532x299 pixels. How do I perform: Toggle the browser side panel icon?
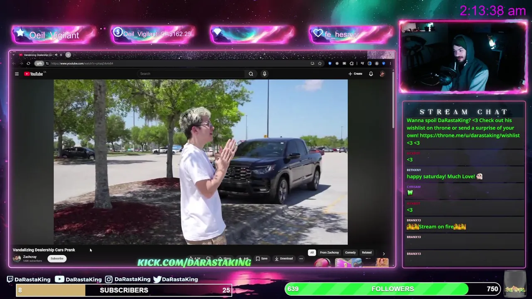[x=369, y=64]
